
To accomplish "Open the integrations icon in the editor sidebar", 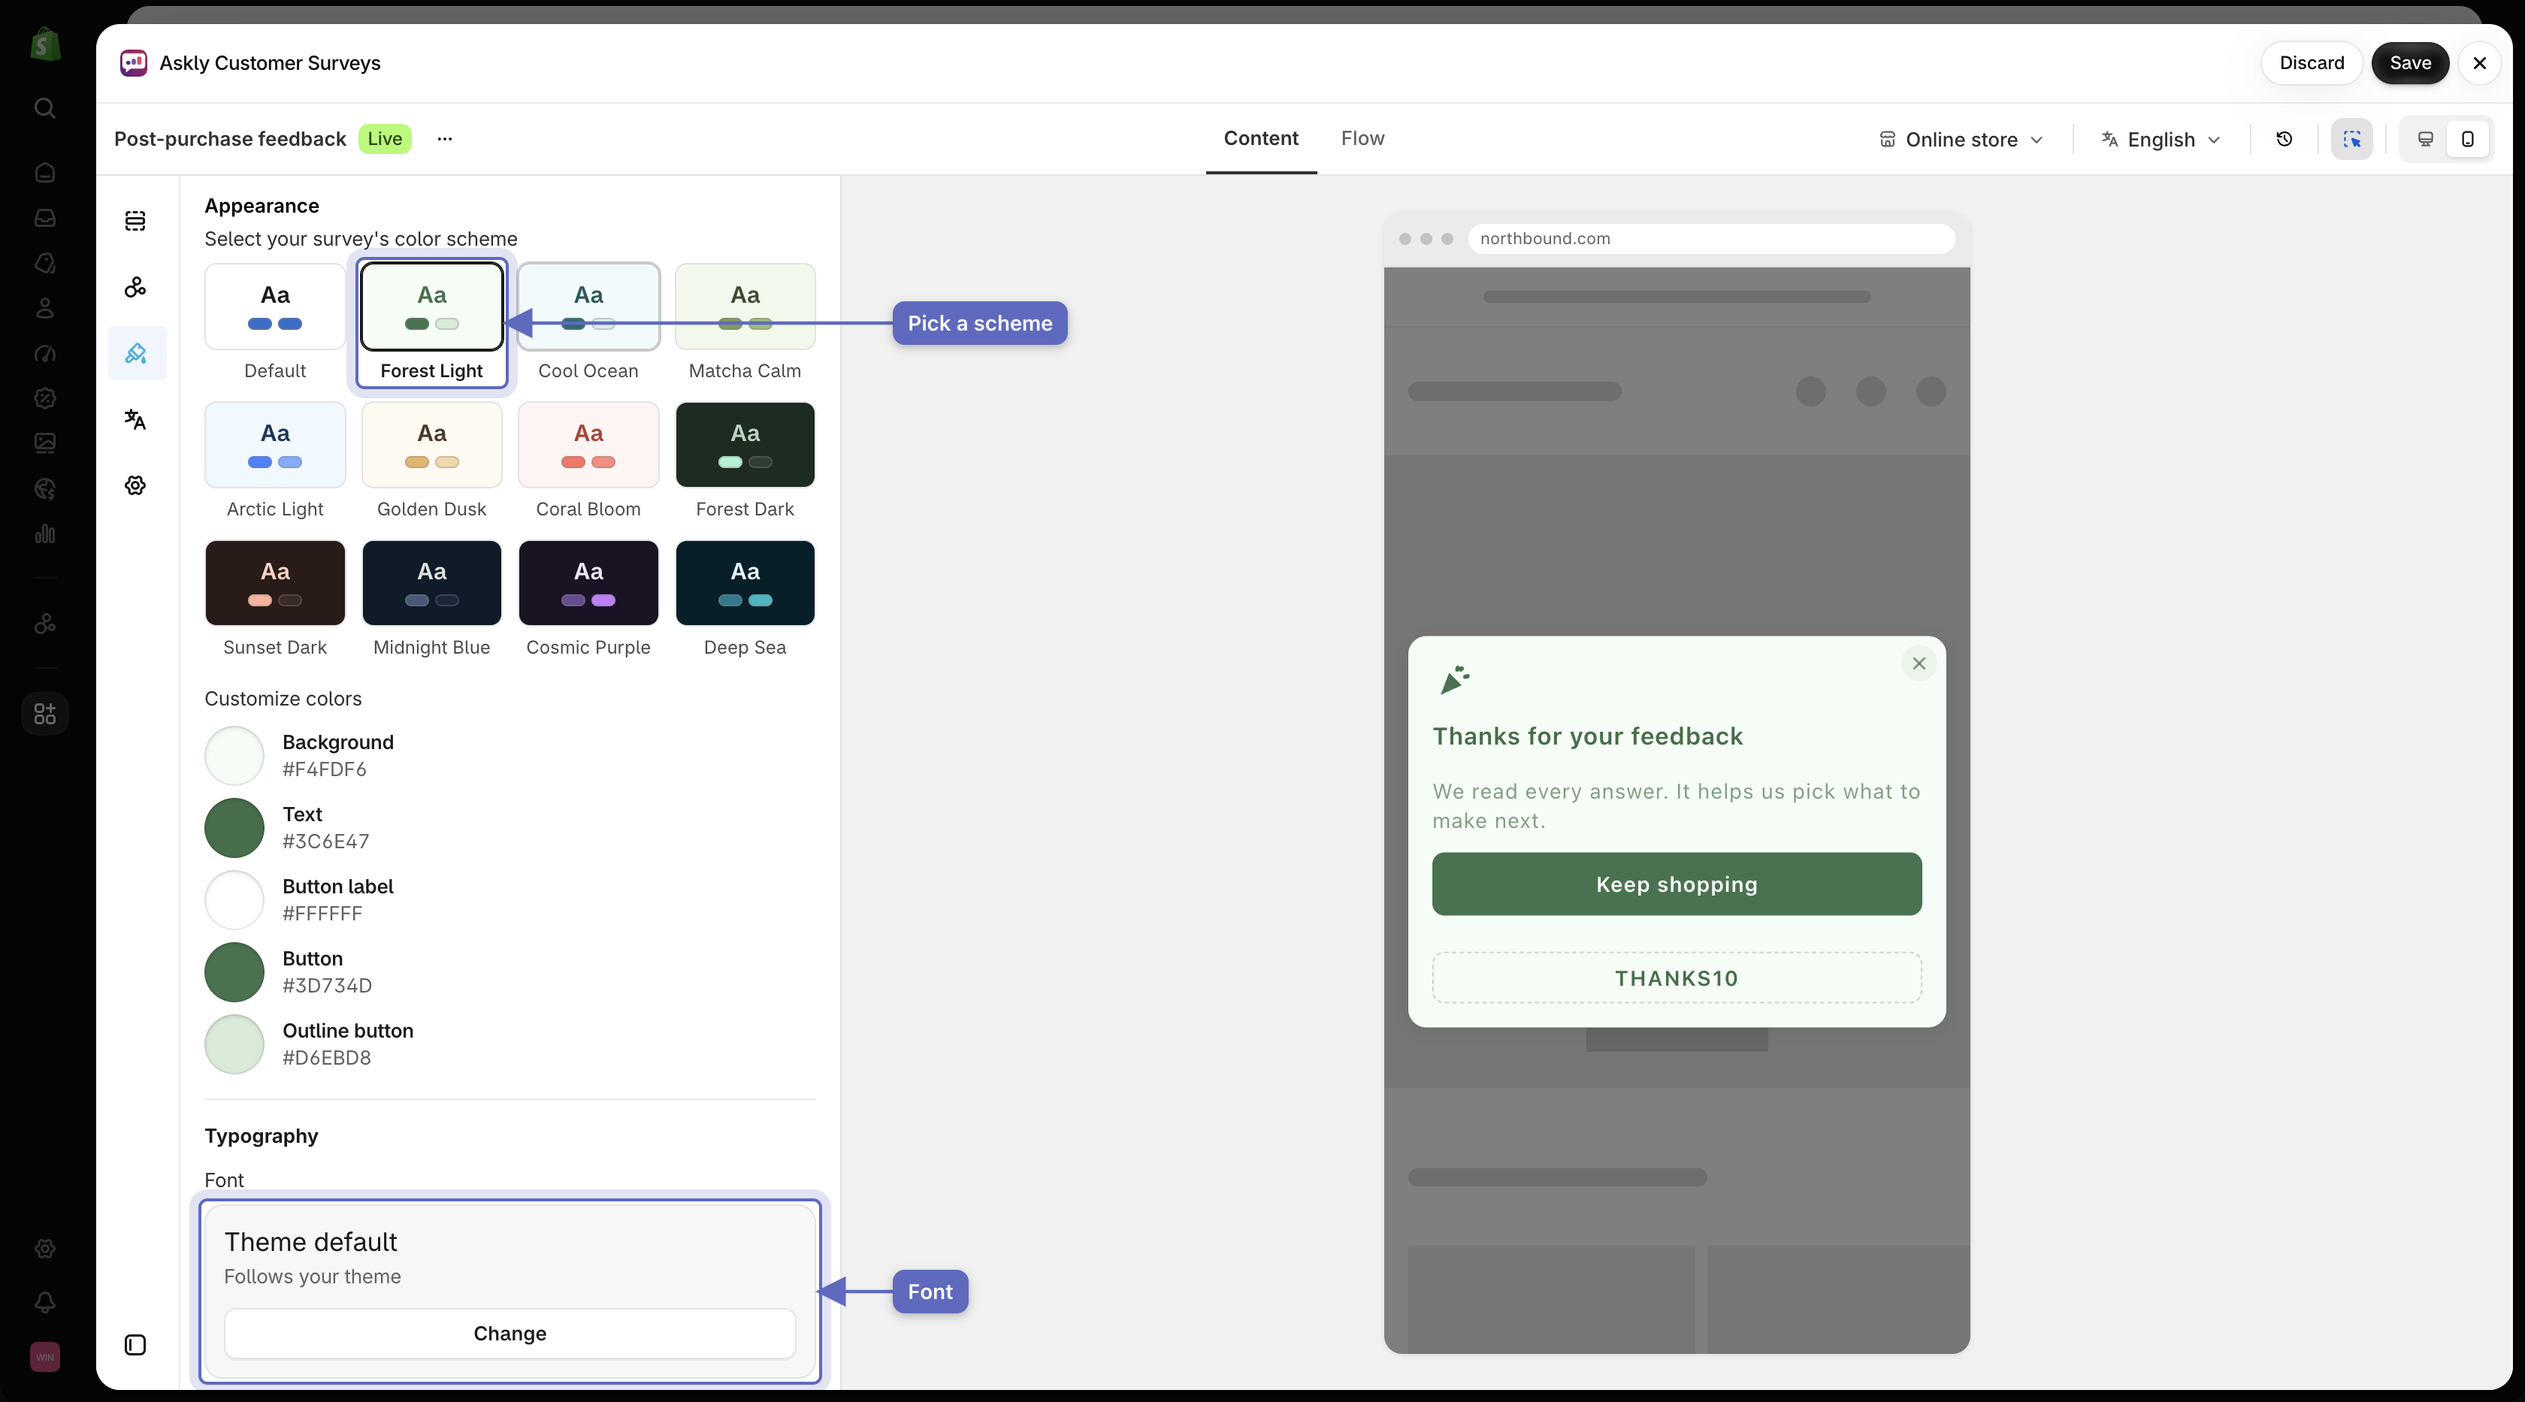I will (135, 287).
